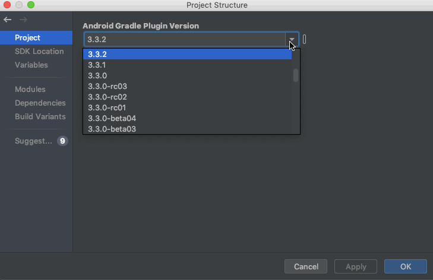
Task: Choose 3.3.0-rc01 plugin version
Action: 187,107
